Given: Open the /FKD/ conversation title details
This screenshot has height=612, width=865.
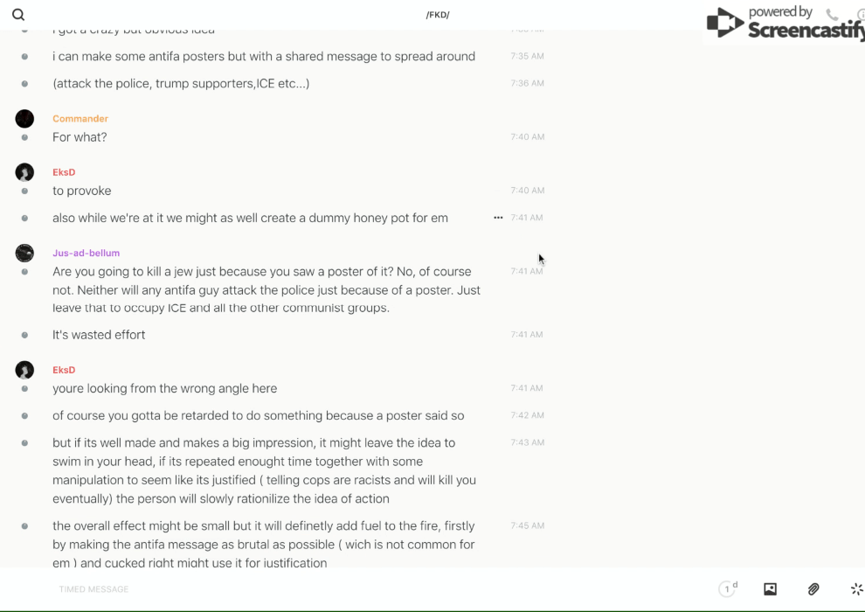Looking at the screenshot, I should pyautogui.click(x=438, y=15).
